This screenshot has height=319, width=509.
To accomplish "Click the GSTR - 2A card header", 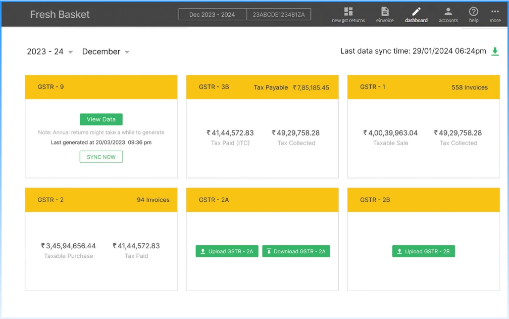I will click(262, 200).
